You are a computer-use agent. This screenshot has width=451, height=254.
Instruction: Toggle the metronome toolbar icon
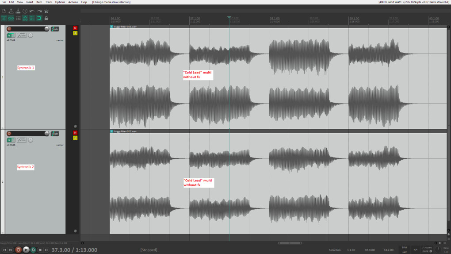pos(46,11)
